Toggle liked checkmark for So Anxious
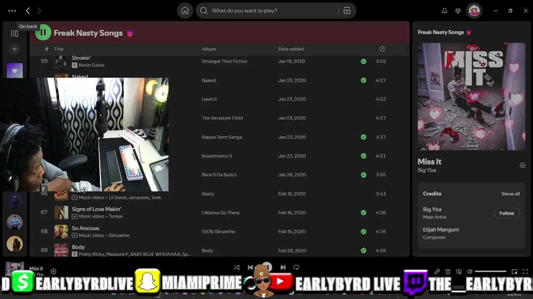 coord(364,232)
